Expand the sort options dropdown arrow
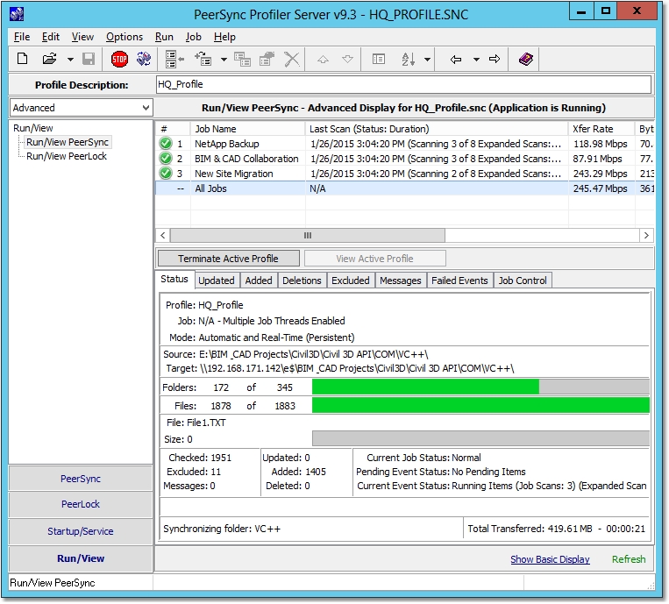The height and width of the screenshot is (604, 669). (x=427, y=60)
